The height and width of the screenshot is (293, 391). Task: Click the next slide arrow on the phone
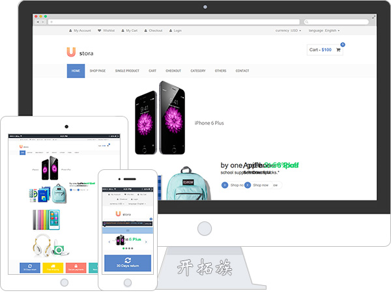[146, 242]
